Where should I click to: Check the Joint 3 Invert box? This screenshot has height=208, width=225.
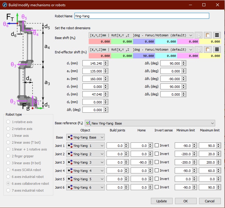(x=157, y=162)
